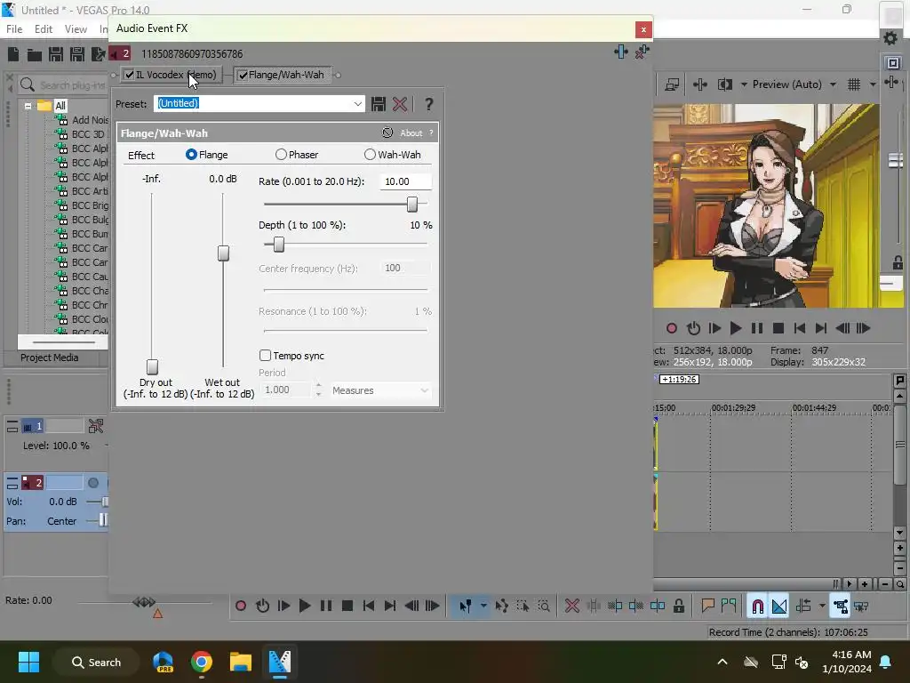The height and width of the screenshot is (683, 910).
Task: Click Go to Start in main transport
Action: 369,607
